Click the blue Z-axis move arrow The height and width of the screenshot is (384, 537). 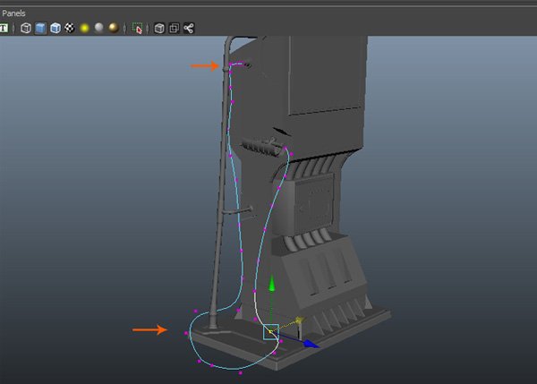[311, 344]
